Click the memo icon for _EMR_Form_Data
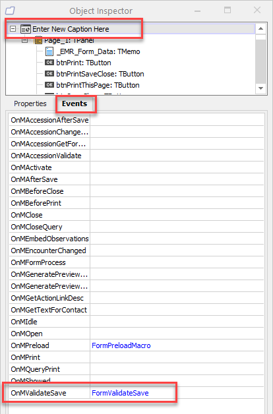Image resolution: width=273 pixels, height=414 pixels. click(x=49, y=51)
